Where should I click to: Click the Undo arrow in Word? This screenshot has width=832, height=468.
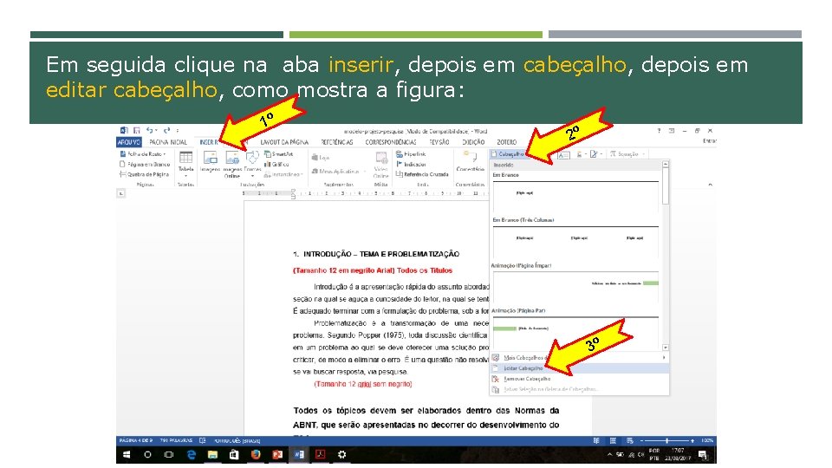point(150,131)
